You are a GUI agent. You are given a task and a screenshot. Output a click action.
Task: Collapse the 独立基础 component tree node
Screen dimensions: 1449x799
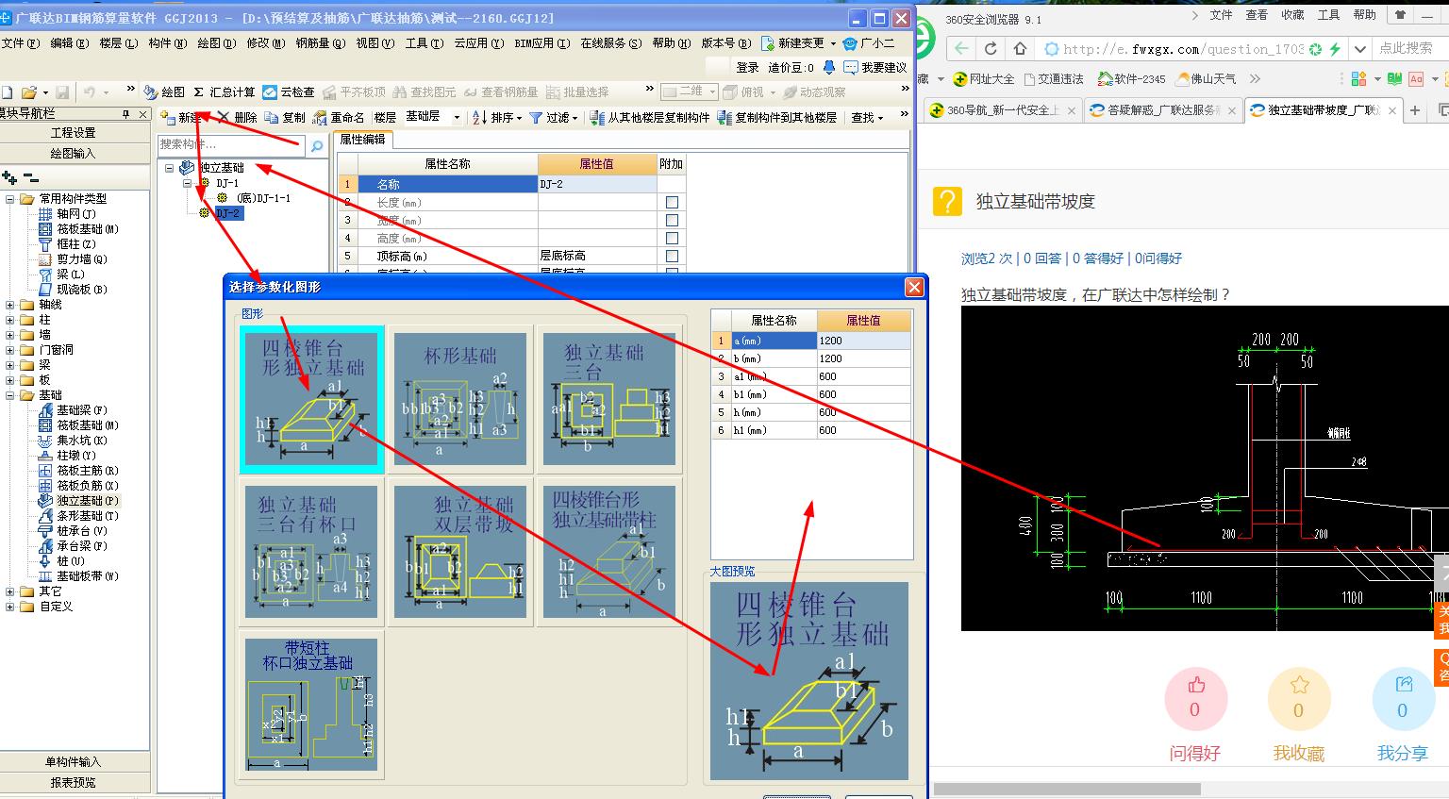(169, 168)
